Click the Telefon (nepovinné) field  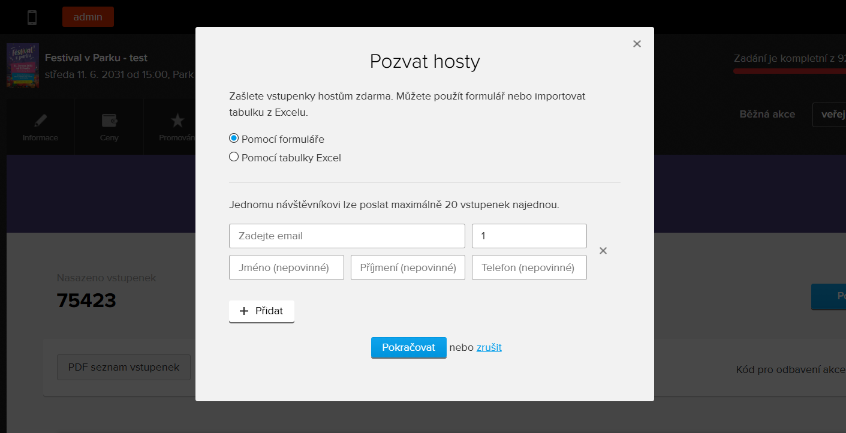(528, 267)
